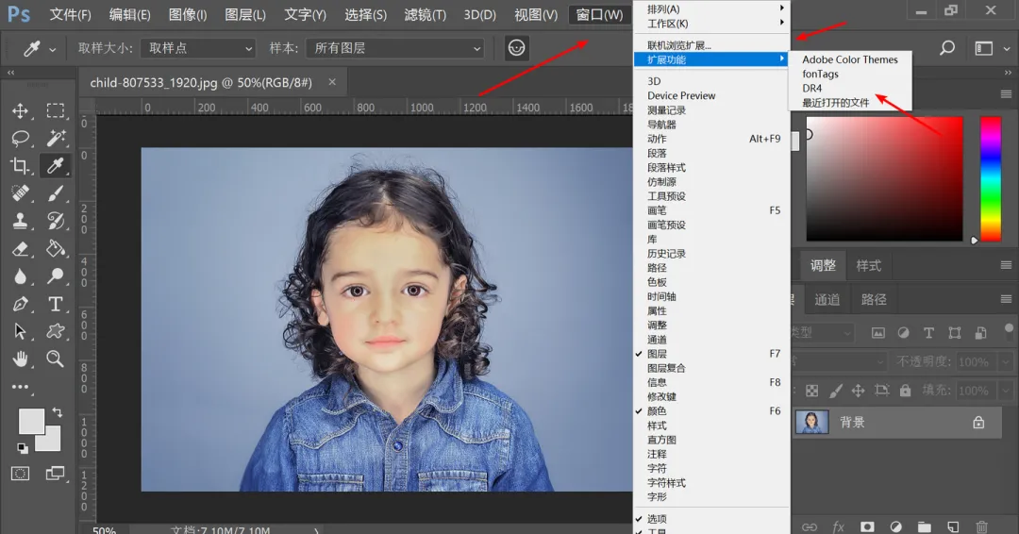Screen dimensions: 1019x534
Task: Select the Eraser tool
Action: pyautogui.click(x=20, y=249)
